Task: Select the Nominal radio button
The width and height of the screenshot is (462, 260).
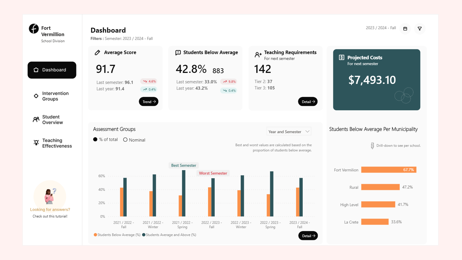Action: point(125,139)
